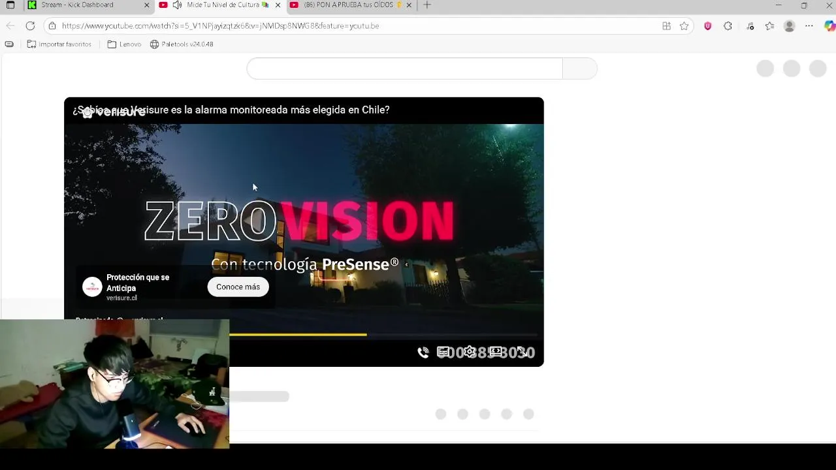Open the Favorites list icon
This screenshot has width=836, height=470.
point(769,26)
